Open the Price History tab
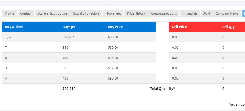Viewport: 245px width, 111px height. click(136, 13)
